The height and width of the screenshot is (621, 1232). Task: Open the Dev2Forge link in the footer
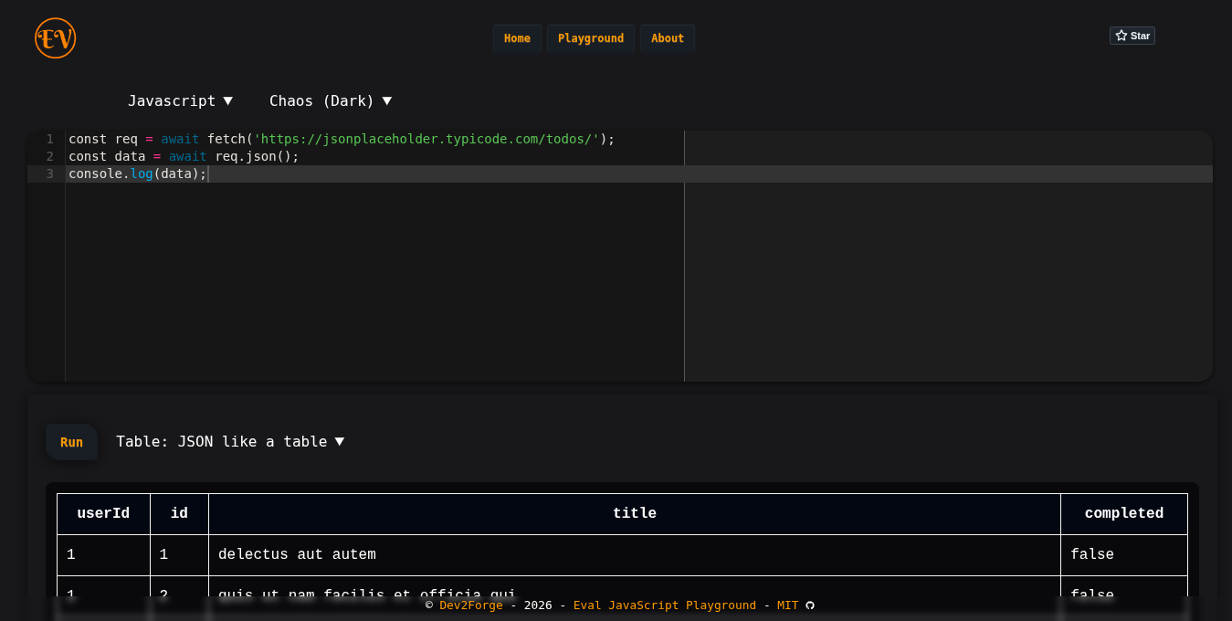[471, 605]
